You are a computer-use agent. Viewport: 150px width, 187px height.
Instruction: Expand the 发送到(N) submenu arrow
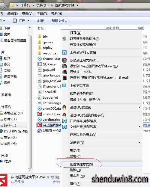tap(139, 143)
